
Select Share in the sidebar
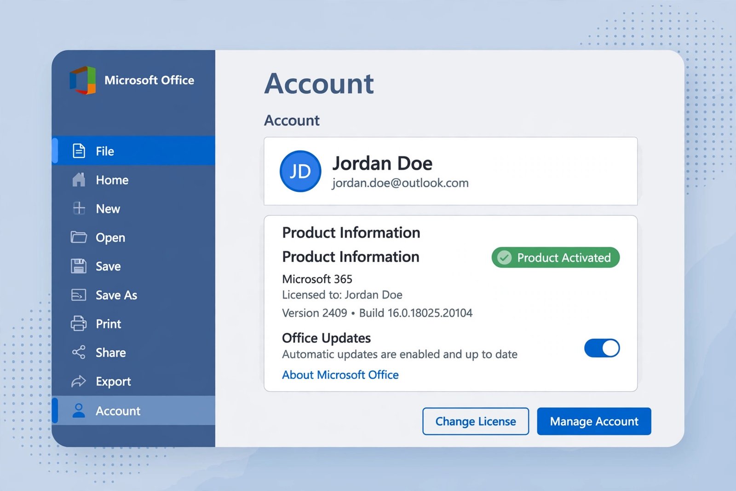pos(133,352)
